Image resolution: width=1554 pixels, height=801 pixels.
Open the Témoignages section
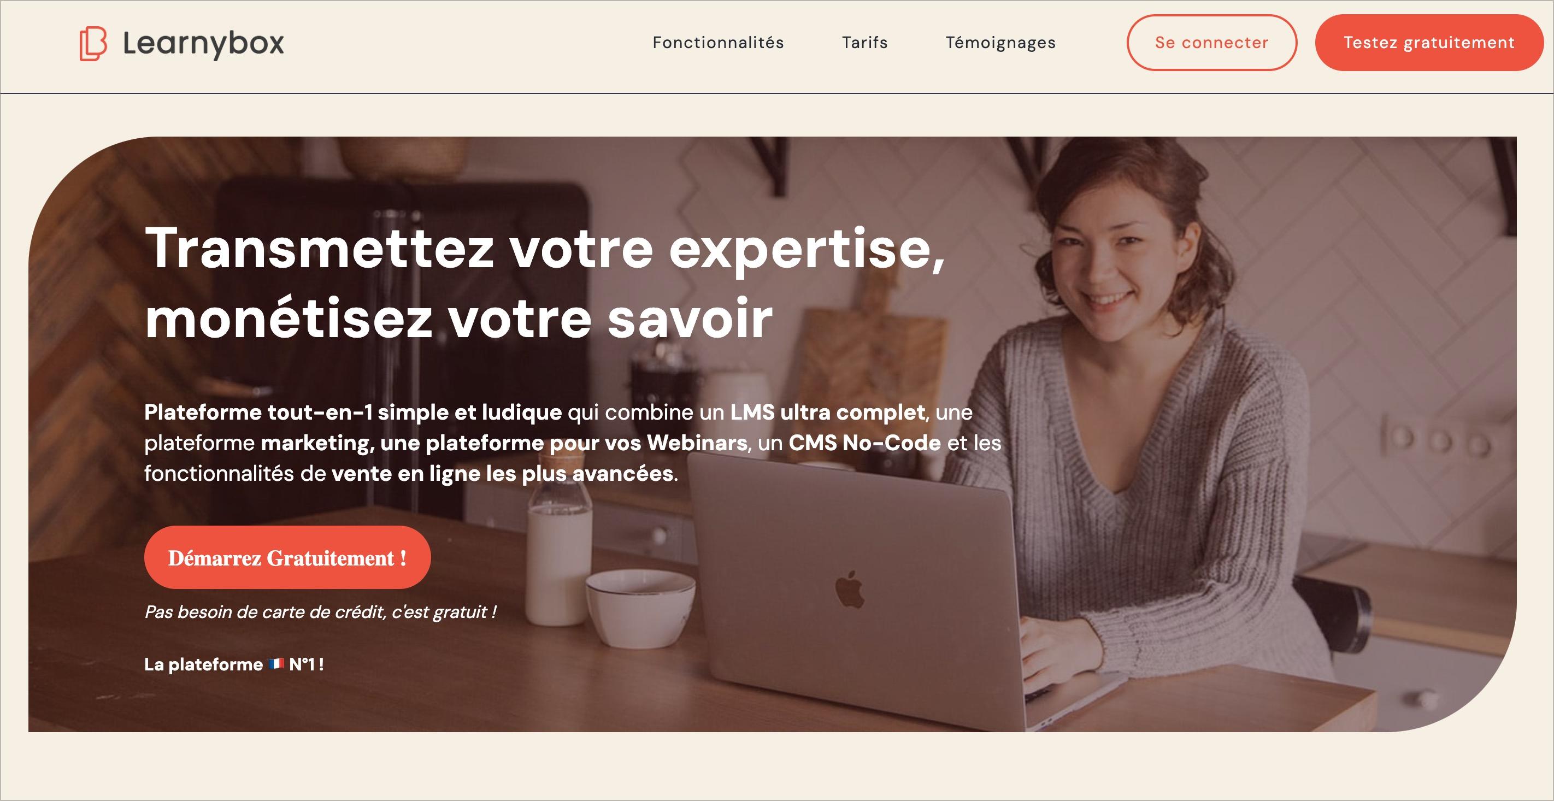[x=1000, y=43]
